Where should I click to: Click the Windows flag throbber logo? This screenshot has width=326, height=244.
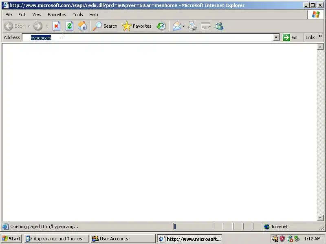pyautogui.click(x=315, y=15)
